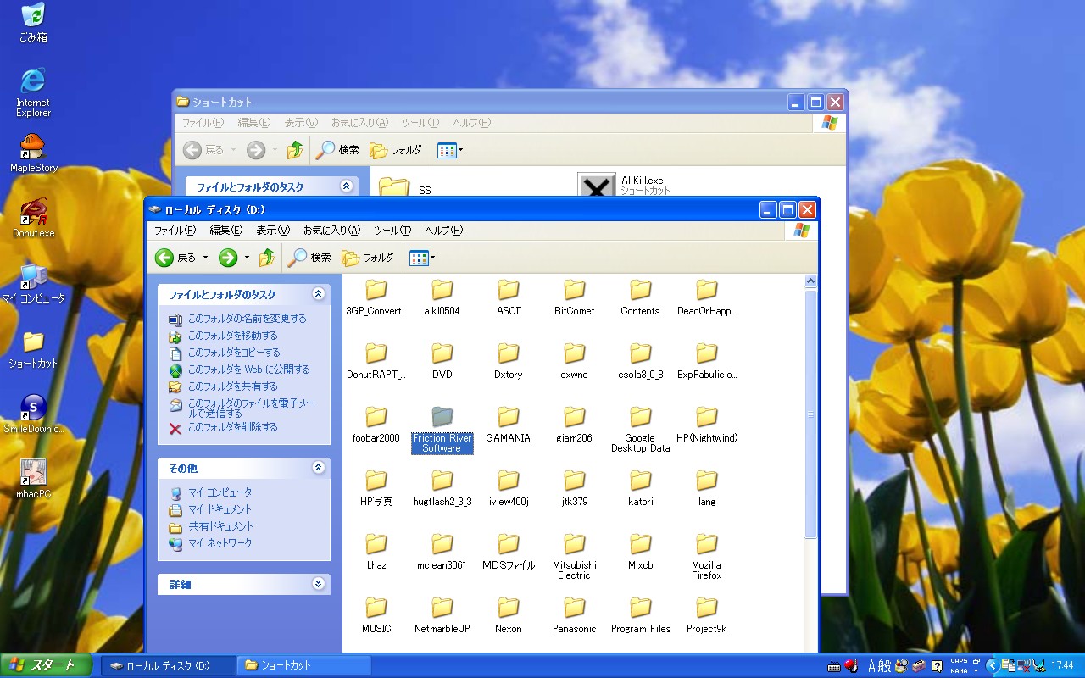Select the Dxtory folder
The image size is (1085, 678).
coord(509,360)
